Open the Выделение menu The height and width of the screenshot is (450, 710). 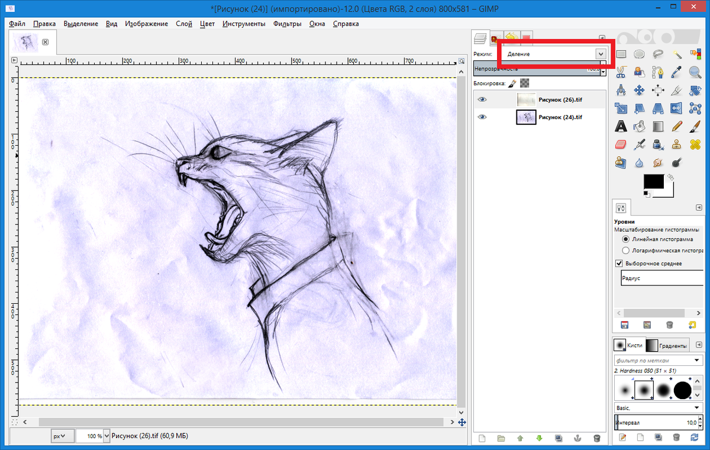tap(80, 24)
